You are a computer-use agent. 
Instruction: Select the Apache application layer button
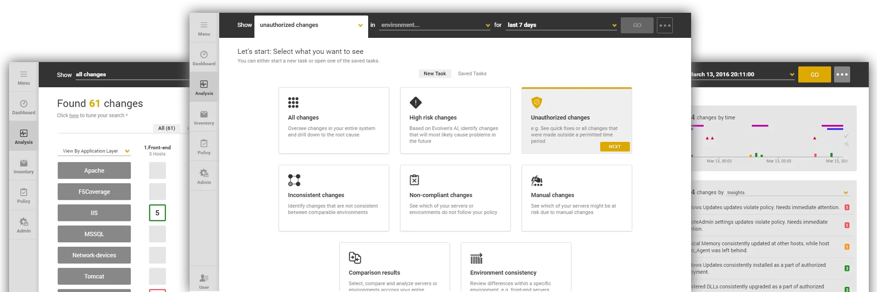click(x=94, y=171)
